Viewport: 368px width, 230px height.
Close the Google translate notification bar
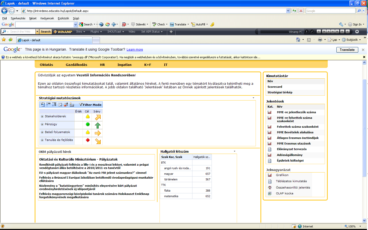(363, 50)
